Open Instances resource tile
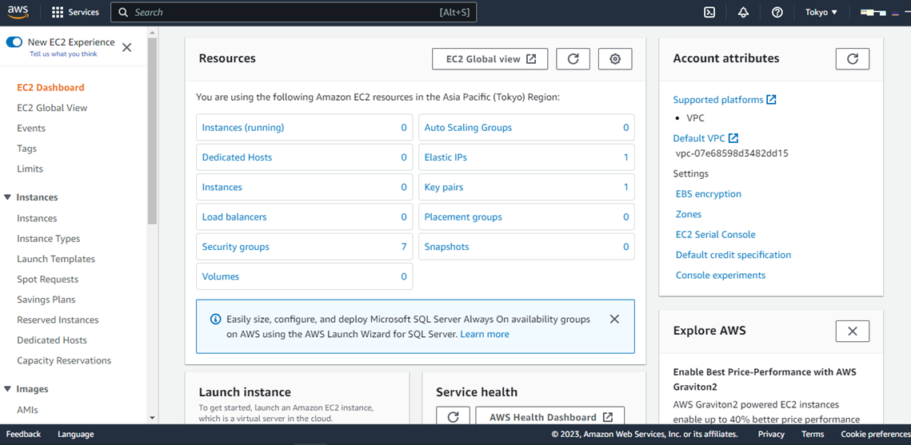This screenshot has width=911, height=445. [305, 187]
